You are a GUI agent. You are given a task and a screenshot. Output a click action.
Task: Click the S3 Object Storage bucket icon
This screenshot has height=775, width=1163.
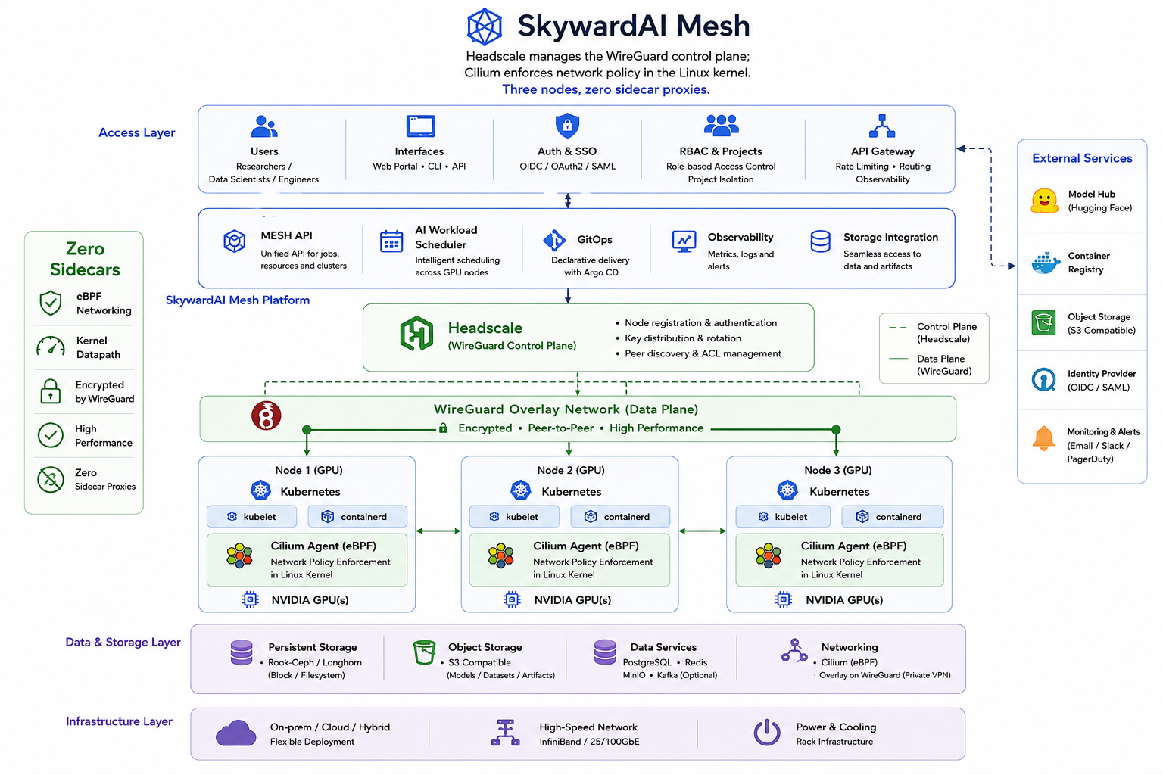pos(424,652)
